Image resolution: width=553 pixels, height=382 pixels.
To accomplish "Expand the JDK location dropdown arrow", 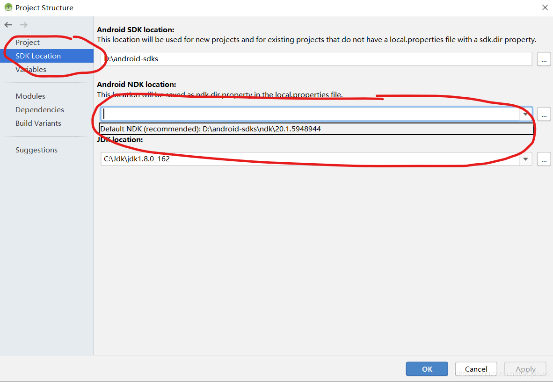I will click(525, 159).
